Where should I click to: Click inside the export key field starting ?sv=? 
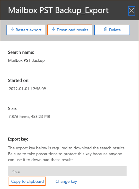[67, 171]
